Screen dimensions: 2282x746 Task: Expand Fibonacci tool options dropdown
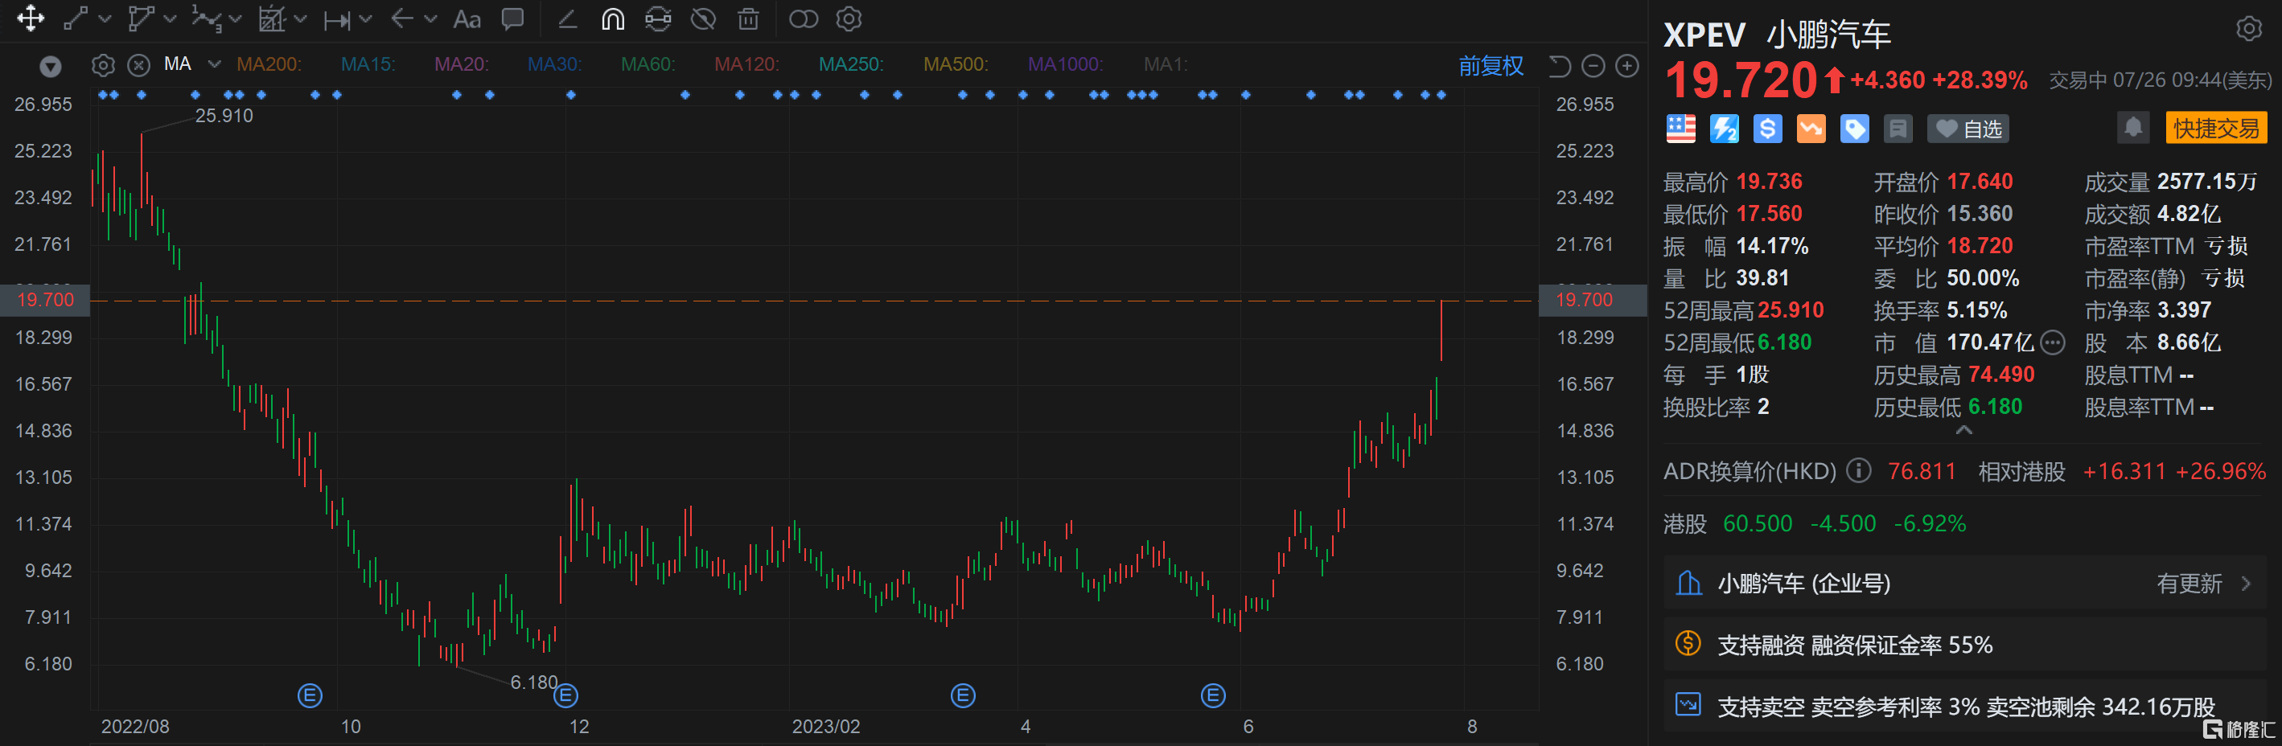(x=300, y=18)
